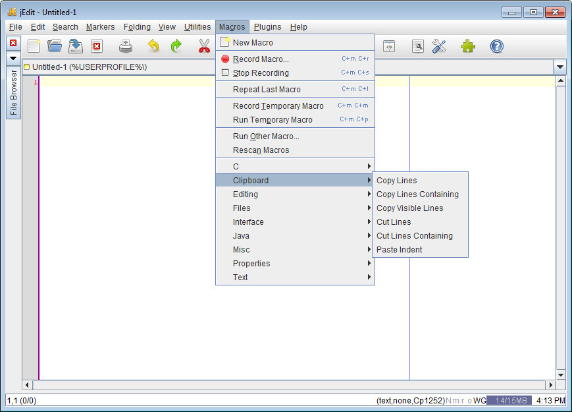This screenshot has height=412, width=572.
Task: Expand the Misc macros submenu
Action: (295, 250)
